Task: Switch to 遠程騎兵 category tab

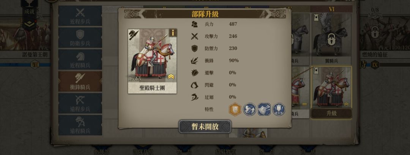Action: (80, 125)
